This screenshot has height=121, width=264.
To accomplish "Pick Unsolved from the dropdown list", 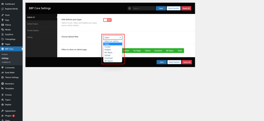I will (113, 58).
